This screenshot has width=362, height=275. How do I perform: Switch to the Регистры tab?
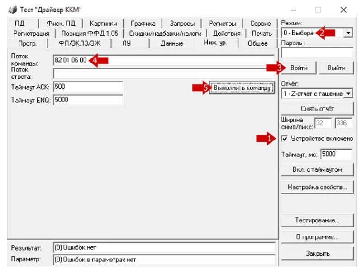[222, 24]
